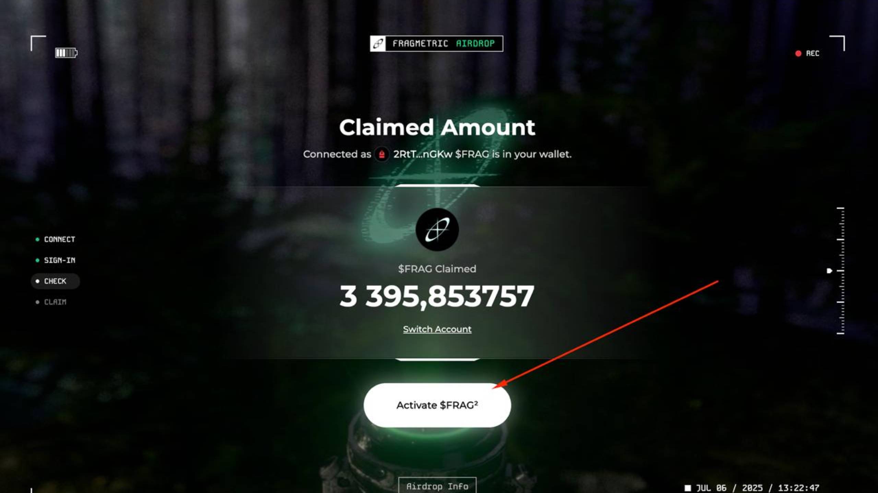Click the battery indicator icon

click(x=67, y=53)
